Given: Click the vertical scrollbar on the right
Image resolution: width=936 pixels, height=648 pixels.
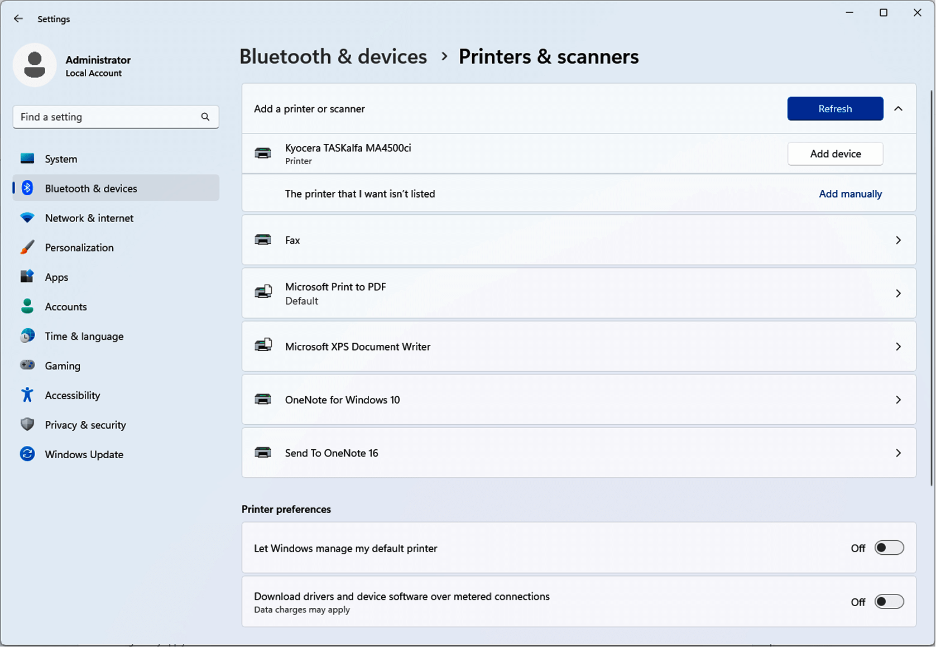Looking at the screenshot, I should (x=931, y=288).
